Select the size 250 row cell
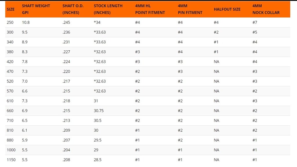Screen dimensions: 297x167 pyautogui.click(x=10, y=23)
